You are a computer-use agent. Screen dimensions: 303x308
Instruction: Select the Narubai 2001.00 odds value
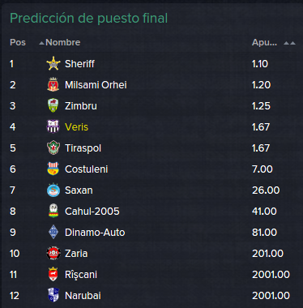click(271, 296)
